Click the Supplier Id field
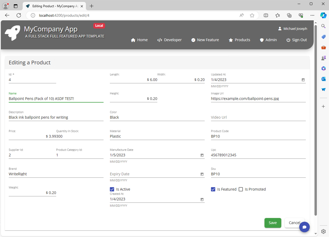 [x=32, y=155]
